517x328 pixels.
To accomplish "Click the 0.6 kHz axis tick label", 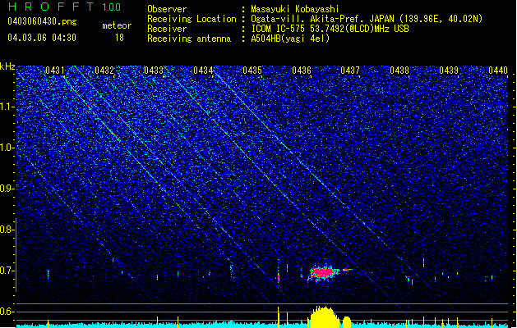I will coord(7,312).
